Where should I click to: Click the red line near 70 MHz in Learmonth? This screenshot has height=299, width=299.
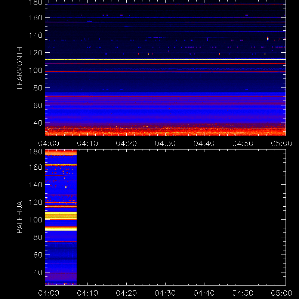click(x=165, y=97)
